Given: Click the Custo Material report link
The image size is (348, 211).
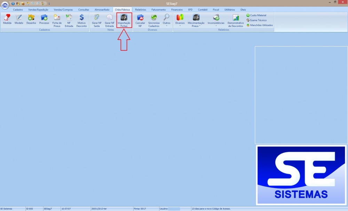Looking at the screenshot, I should tap(258, 15).
